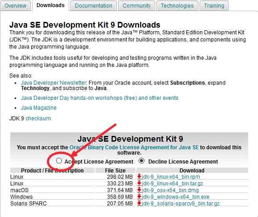The width and height of the screenshot is (258, 217).
Task: Go to the Technologies tab
Action: [177, 6]
